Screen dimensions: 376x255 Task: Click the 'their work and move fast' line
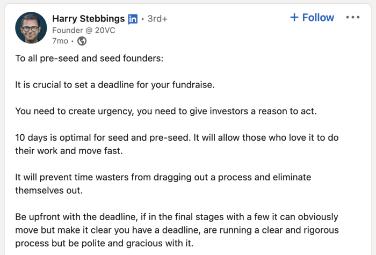click(x=69, y=151)
